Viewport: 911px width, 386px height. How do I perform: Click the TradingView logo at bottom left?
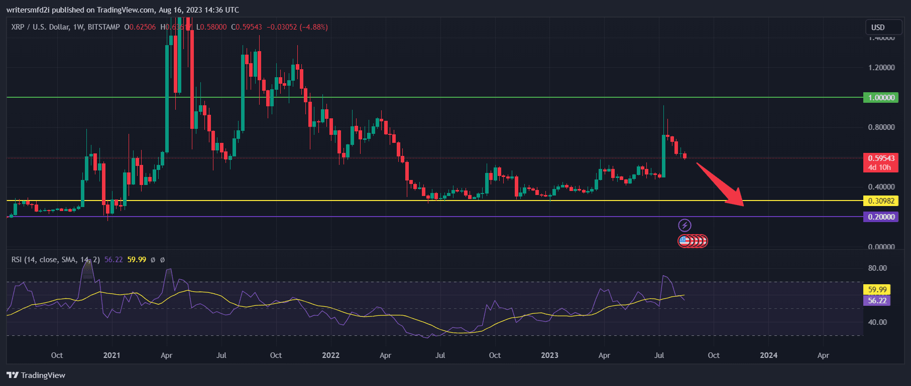pos(36,375)
